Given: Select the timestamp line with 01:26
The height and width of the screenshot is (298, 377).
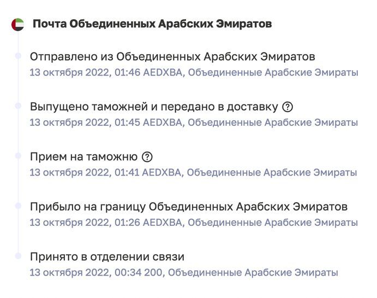Looking at the screenshot, I should click(194, 223).
